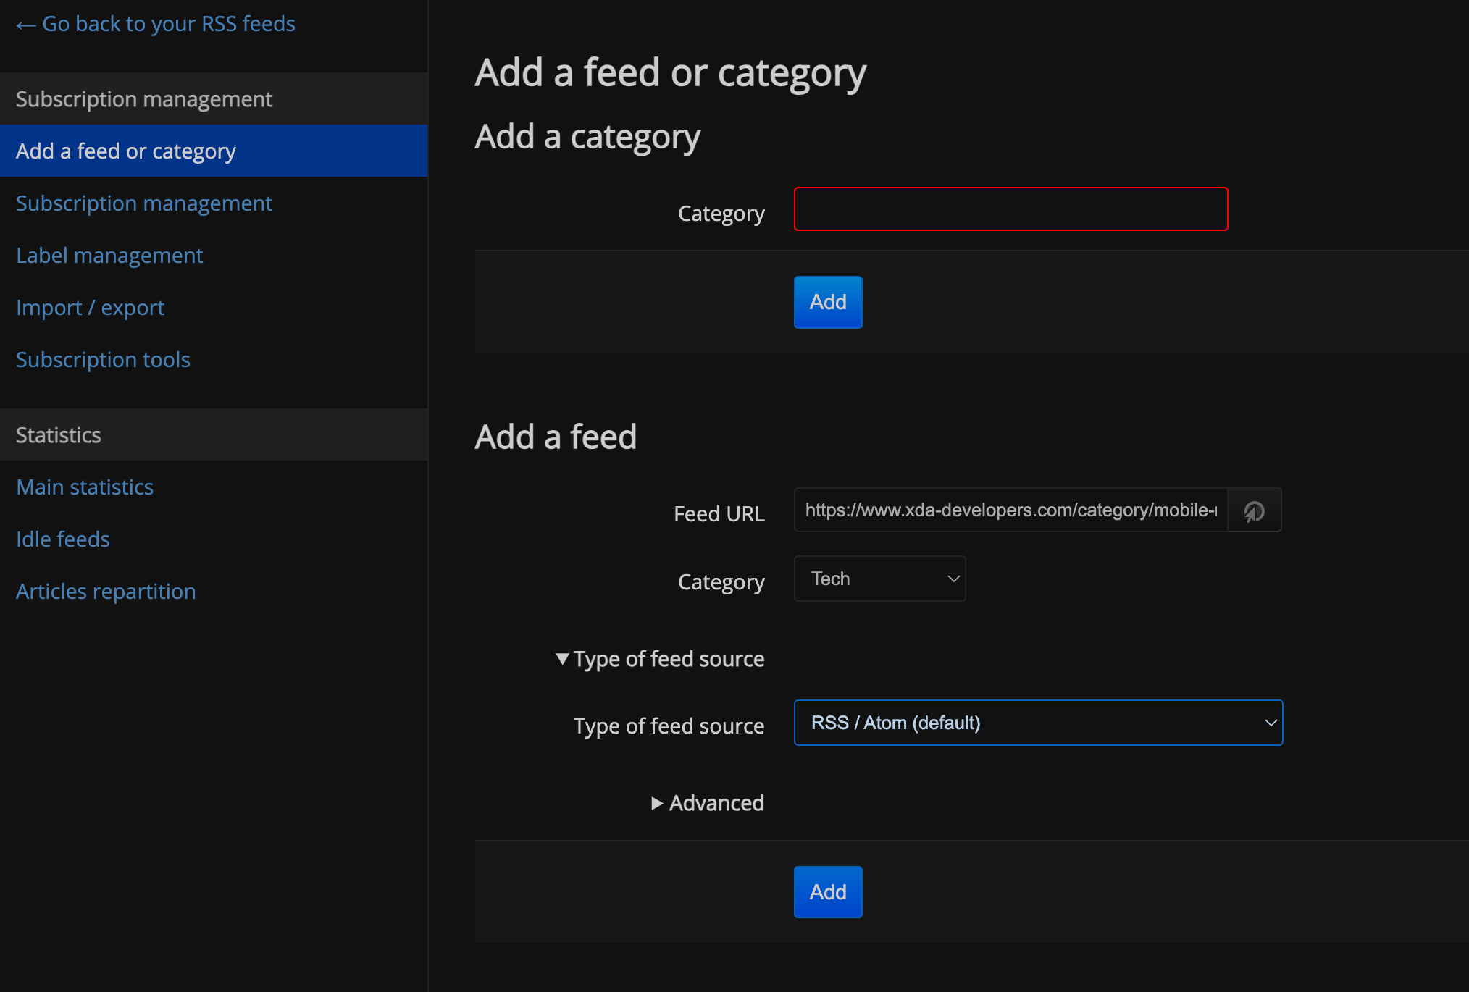Click Add button to add the feed
The height and width of the screenshot is (992, 1469).
point(828,892)
